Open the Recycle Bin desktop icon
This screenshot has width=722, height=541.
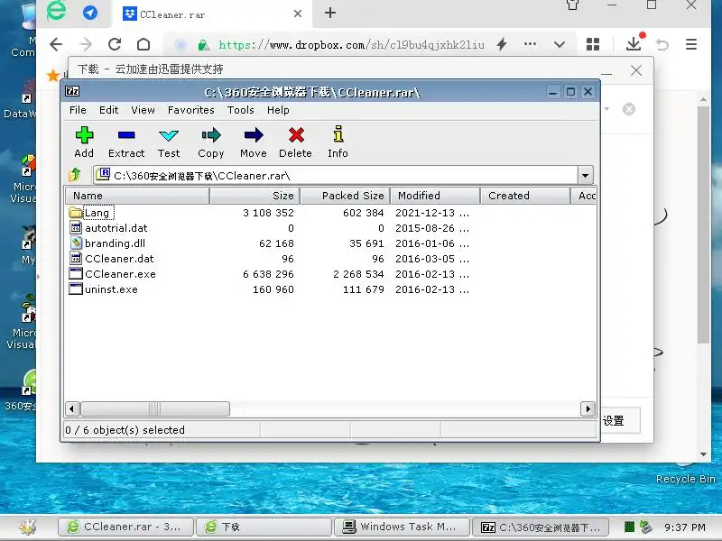pos(685,472)
